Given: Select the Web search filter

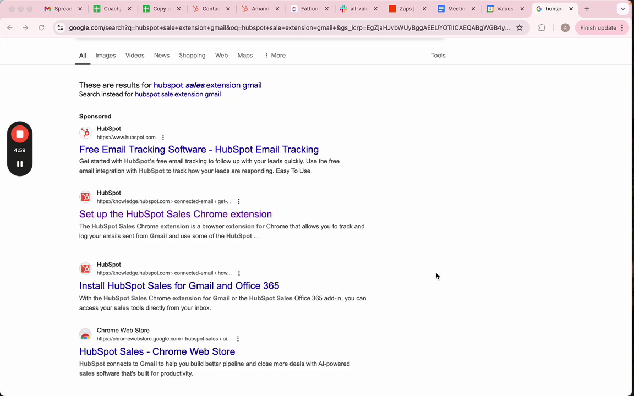Looking at the screenshot, I should [x=221, y=56].
